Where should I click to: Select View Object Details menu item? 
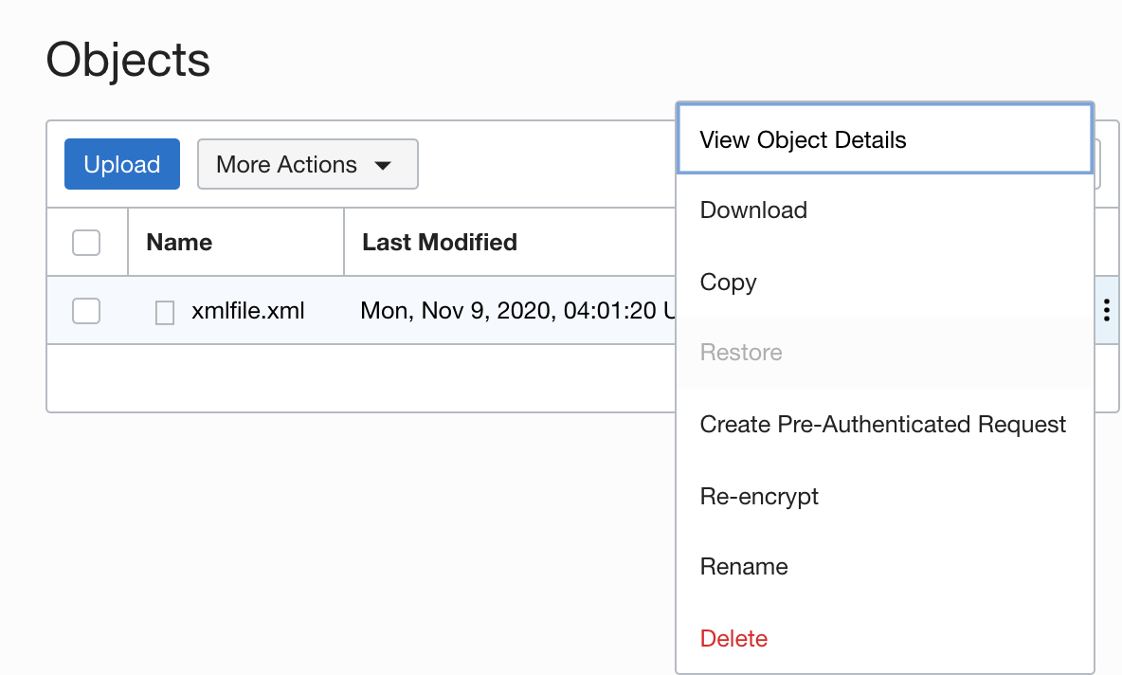tap(803, 140)
